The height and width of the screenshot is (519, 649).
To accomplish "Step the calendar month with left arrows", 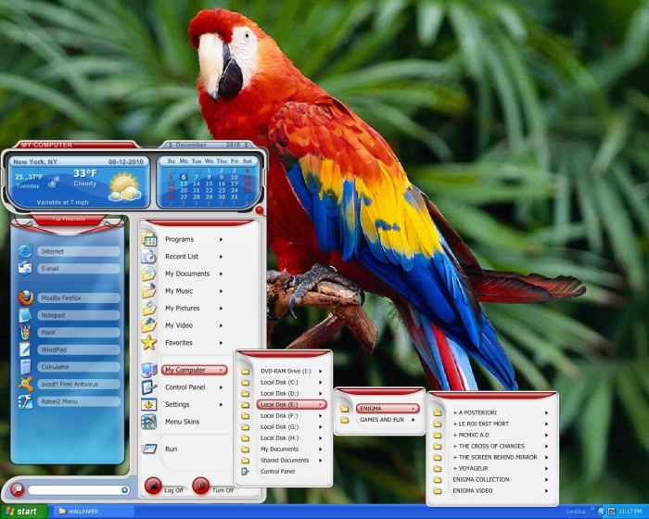I will point(171,145).
